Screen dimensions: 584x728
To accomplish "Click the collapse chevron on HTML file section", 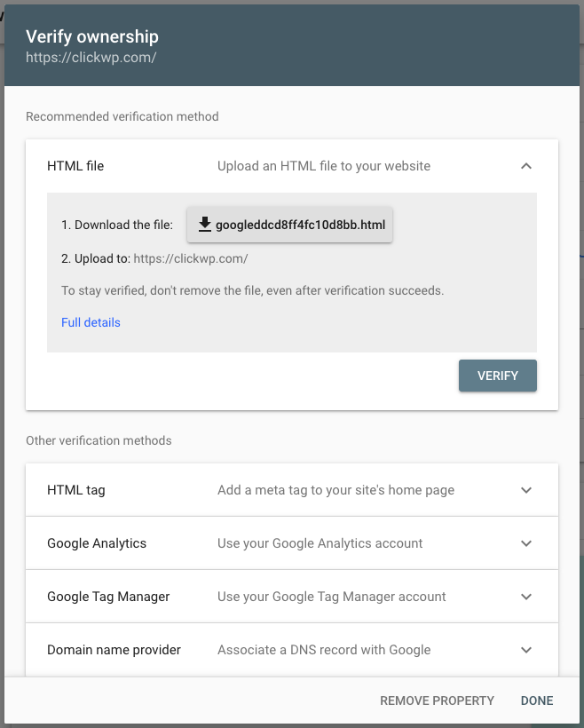I will [x=525, y=165].
